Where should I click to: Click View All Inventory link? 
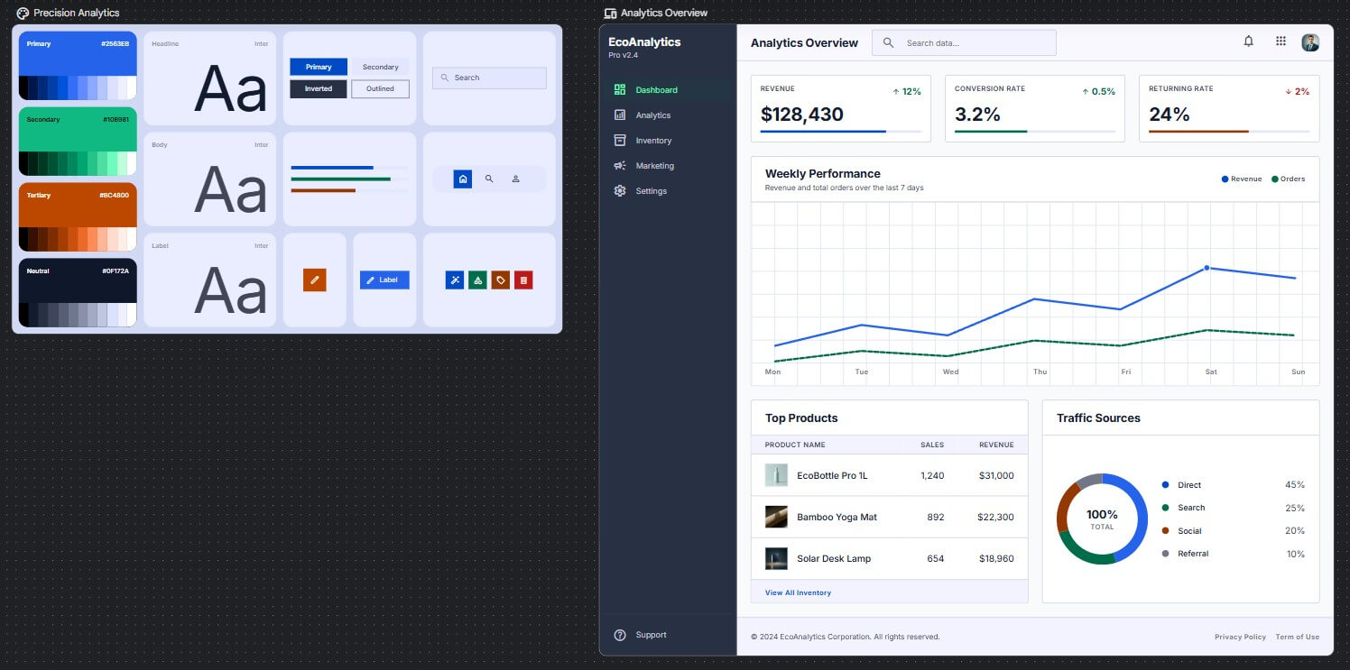[798, 592]
